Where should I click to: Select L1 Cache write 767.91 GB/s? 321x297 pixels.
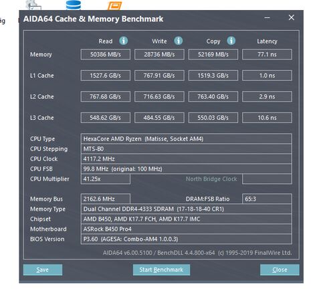(x=159, y=76)
